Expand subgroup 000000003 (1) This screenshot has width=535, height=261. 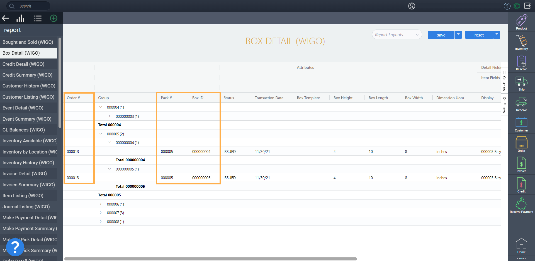(x=110, y=116)
